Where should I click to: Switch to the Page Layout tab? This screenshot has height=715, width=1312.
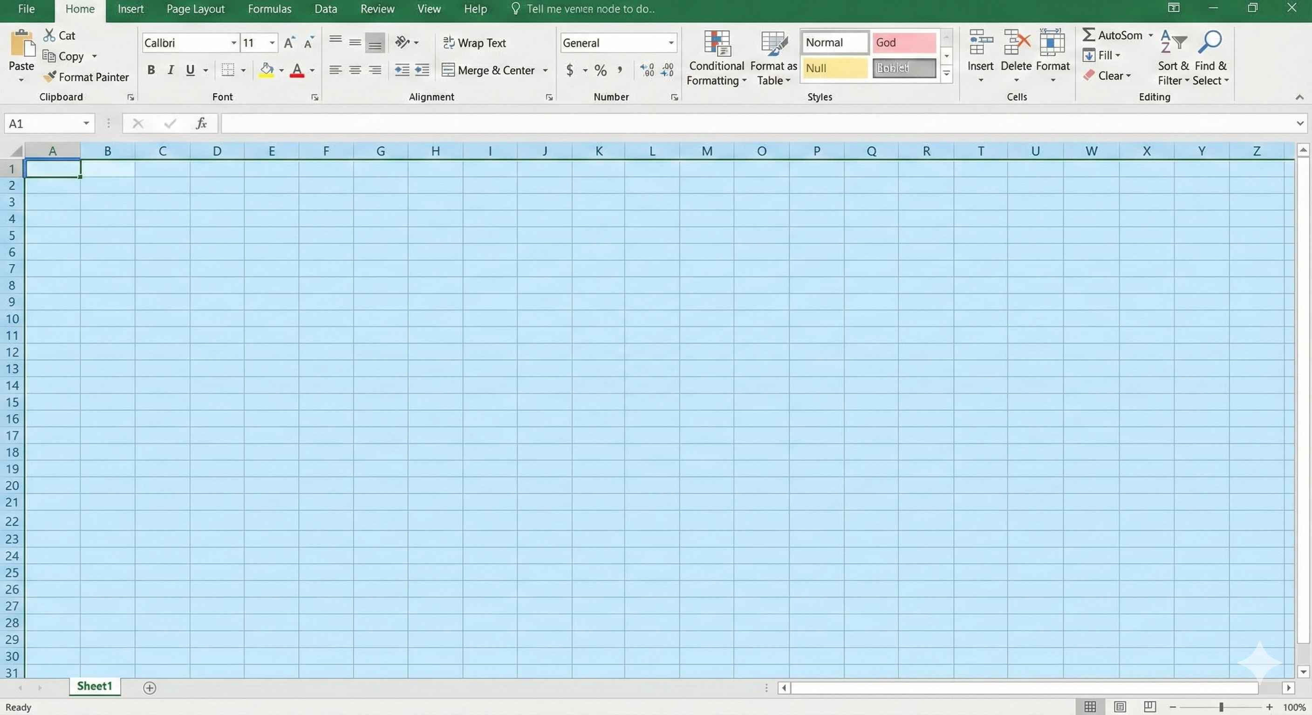click(x=195, y=9)
